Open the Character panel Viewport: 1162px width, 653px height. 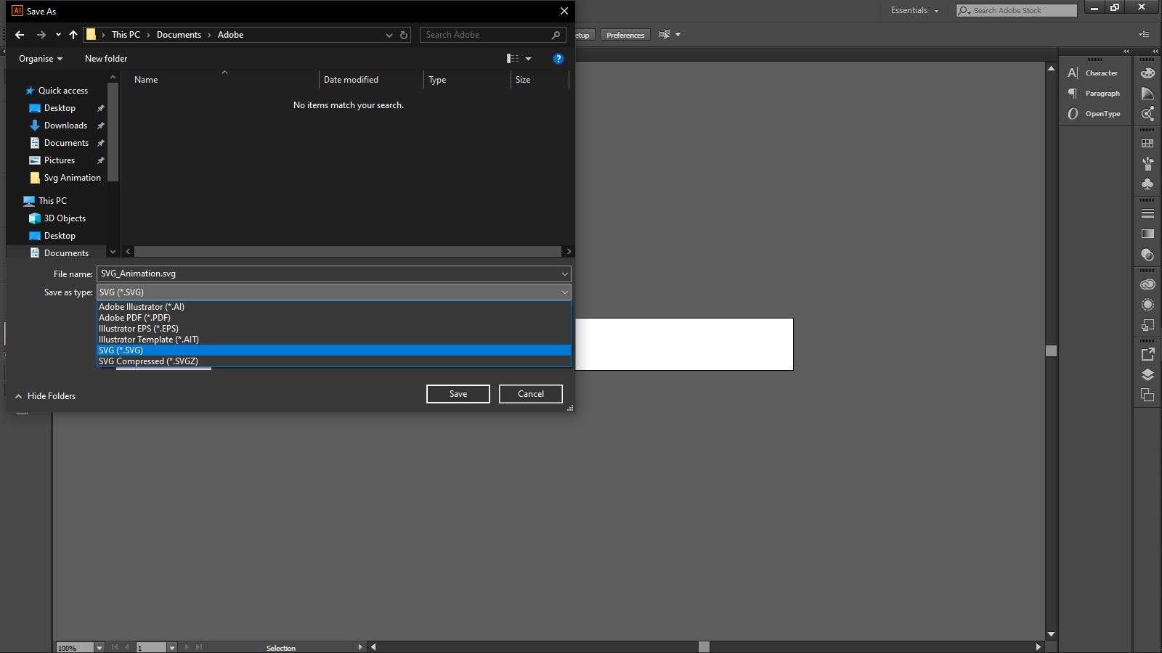coord(1094,73)
